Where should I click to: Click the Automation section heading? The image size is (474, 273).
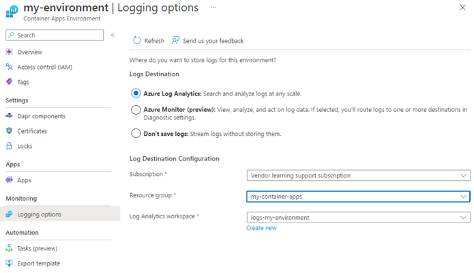[22, 233]
